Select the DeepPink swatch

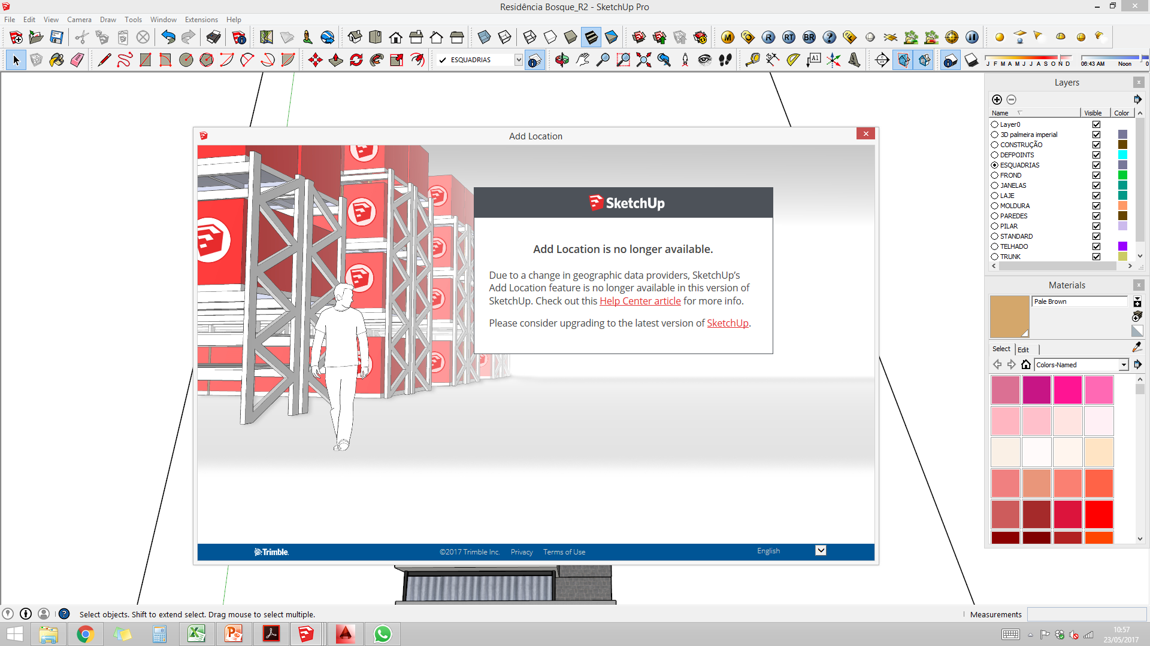pos(1068,390)
